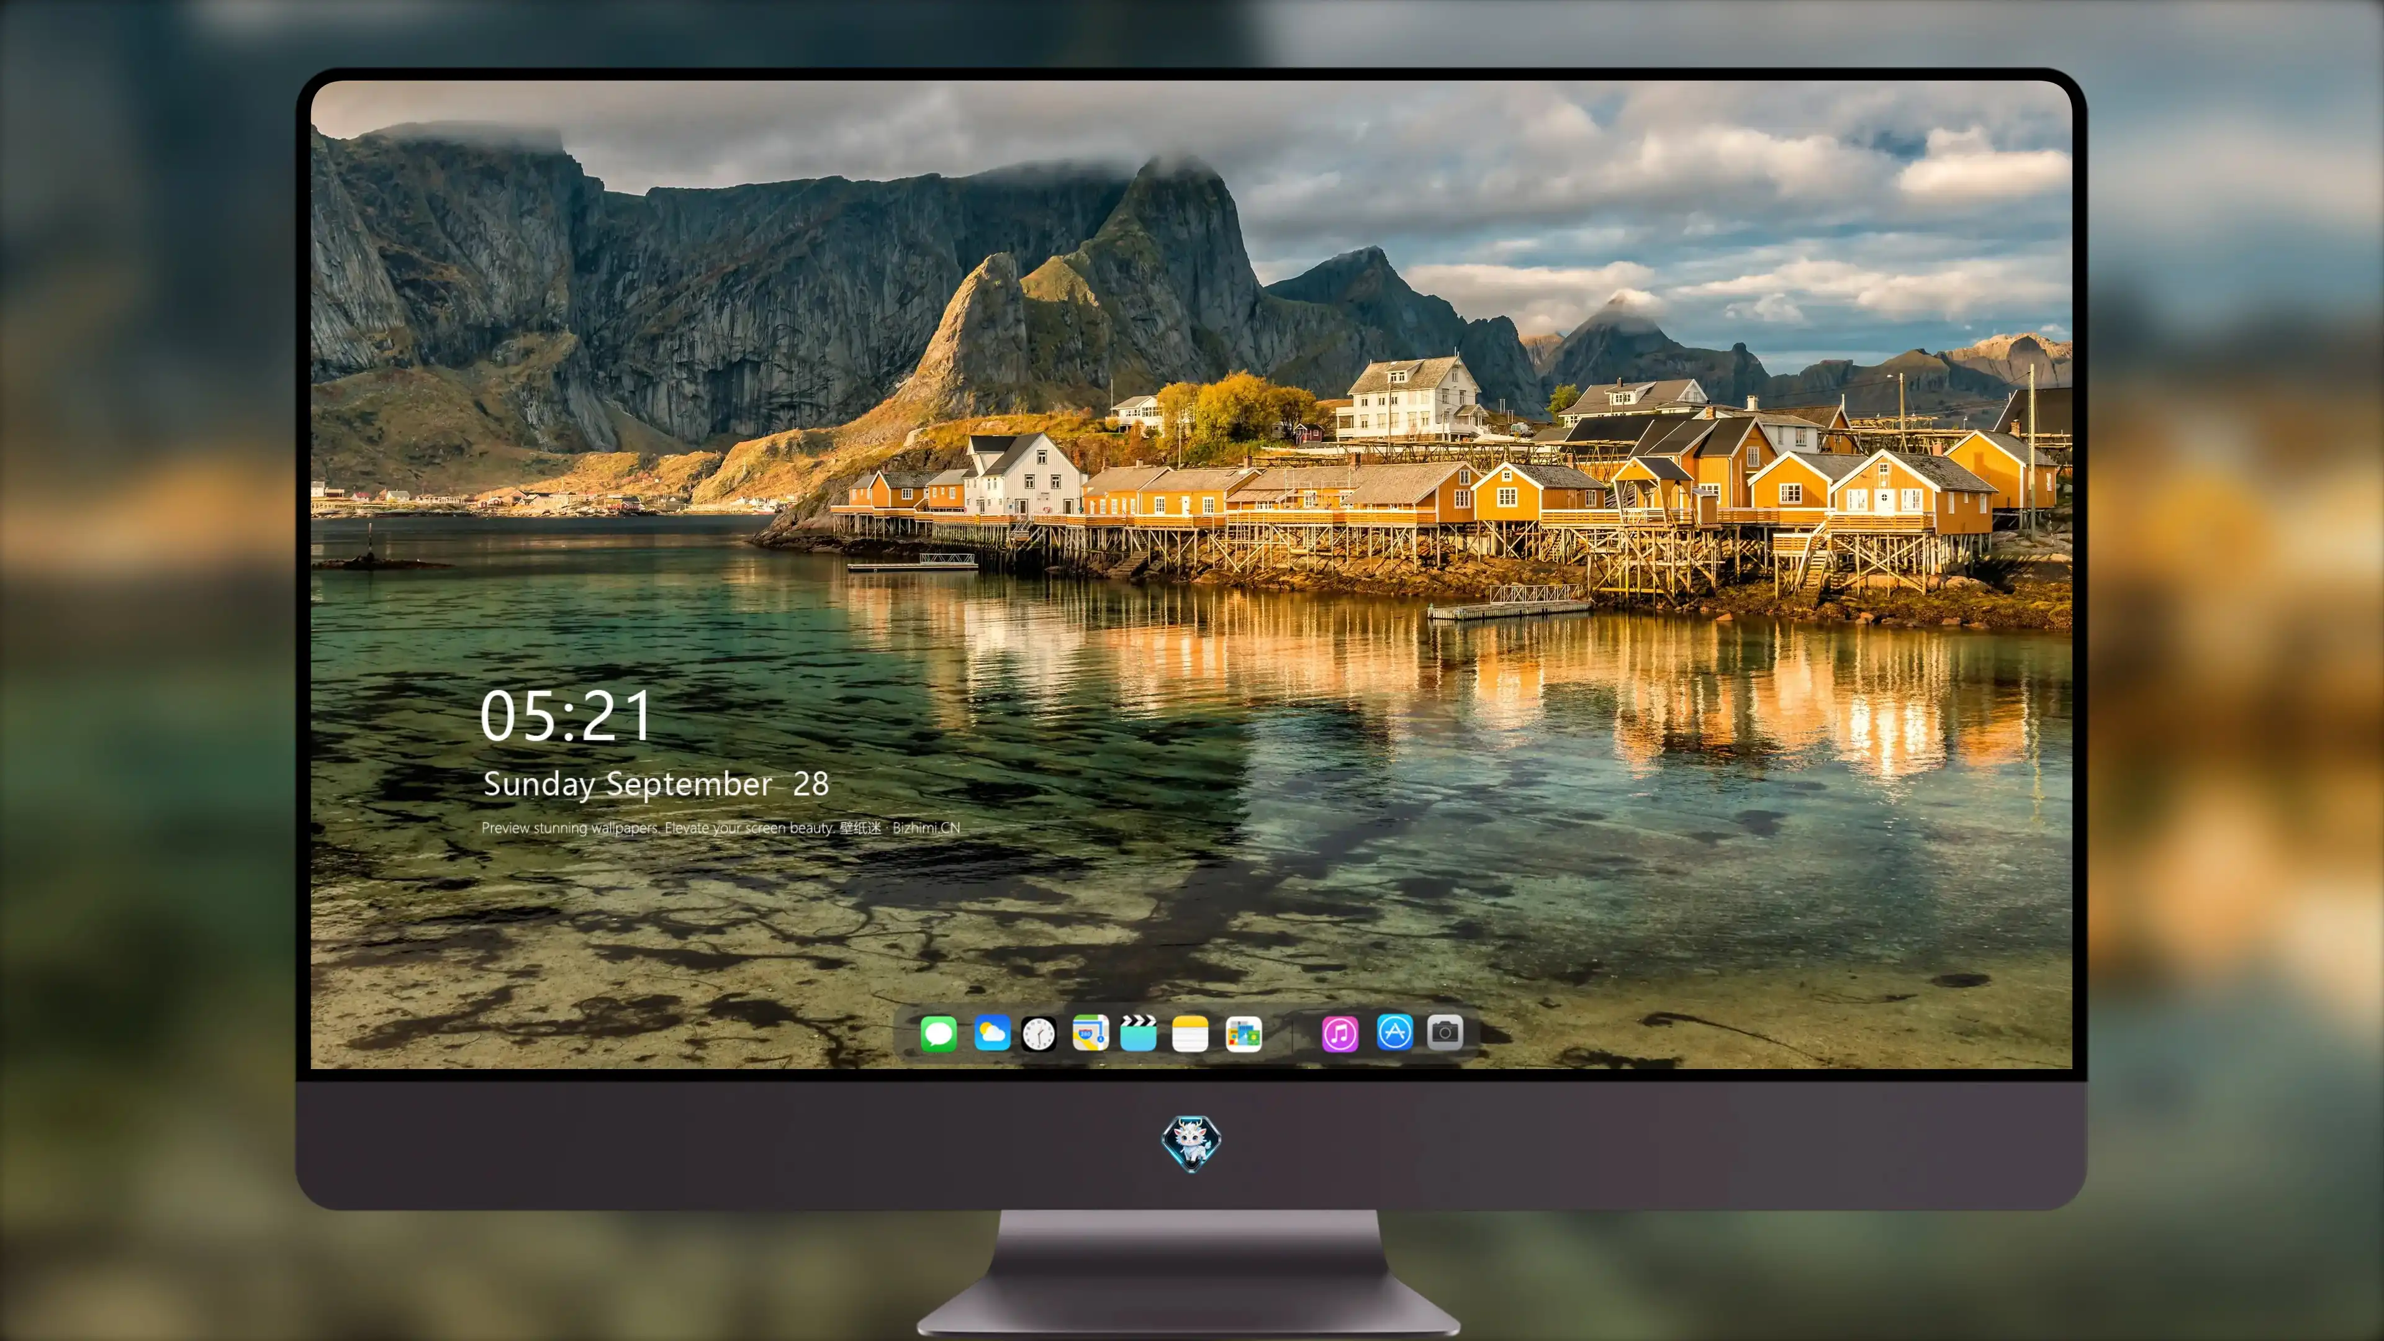2384x1341 pixels.
Task: Click the Preview stunning wallpapers caption text
Action: (720, 828)
